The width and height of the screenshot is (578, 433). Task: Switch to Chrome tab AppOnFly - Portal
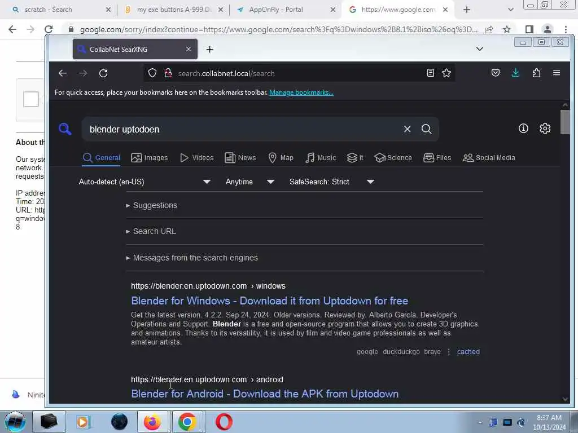tap(285, 10)
